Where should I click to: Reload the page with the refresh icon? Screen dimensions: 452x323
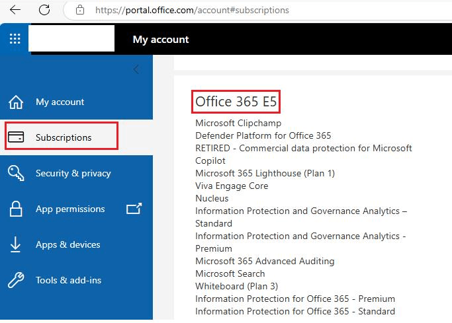pyautogui.click(x=44, y=10)
